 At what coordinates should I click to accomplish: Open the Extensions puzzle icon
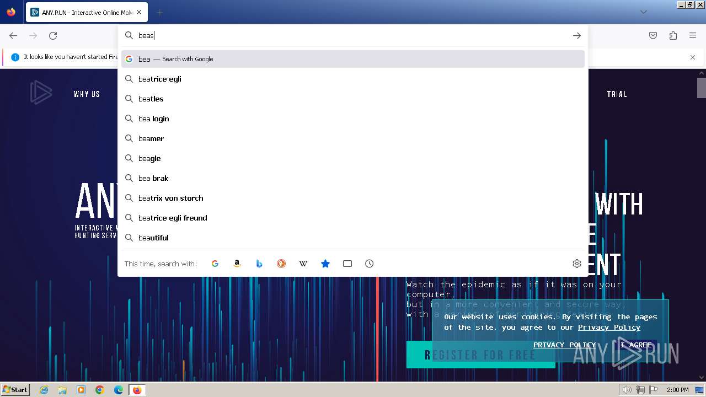673,35
